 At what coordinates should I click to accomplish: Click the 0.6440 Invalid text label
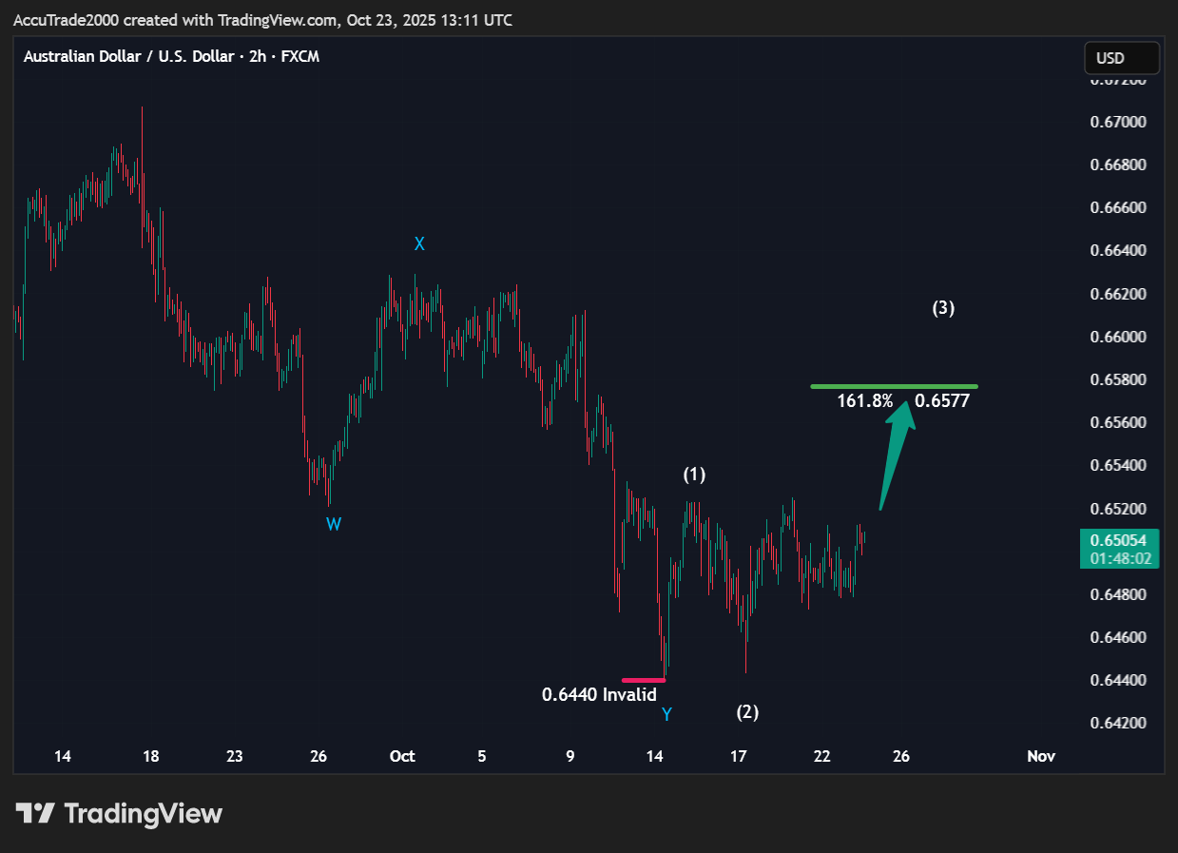[599, 695]
